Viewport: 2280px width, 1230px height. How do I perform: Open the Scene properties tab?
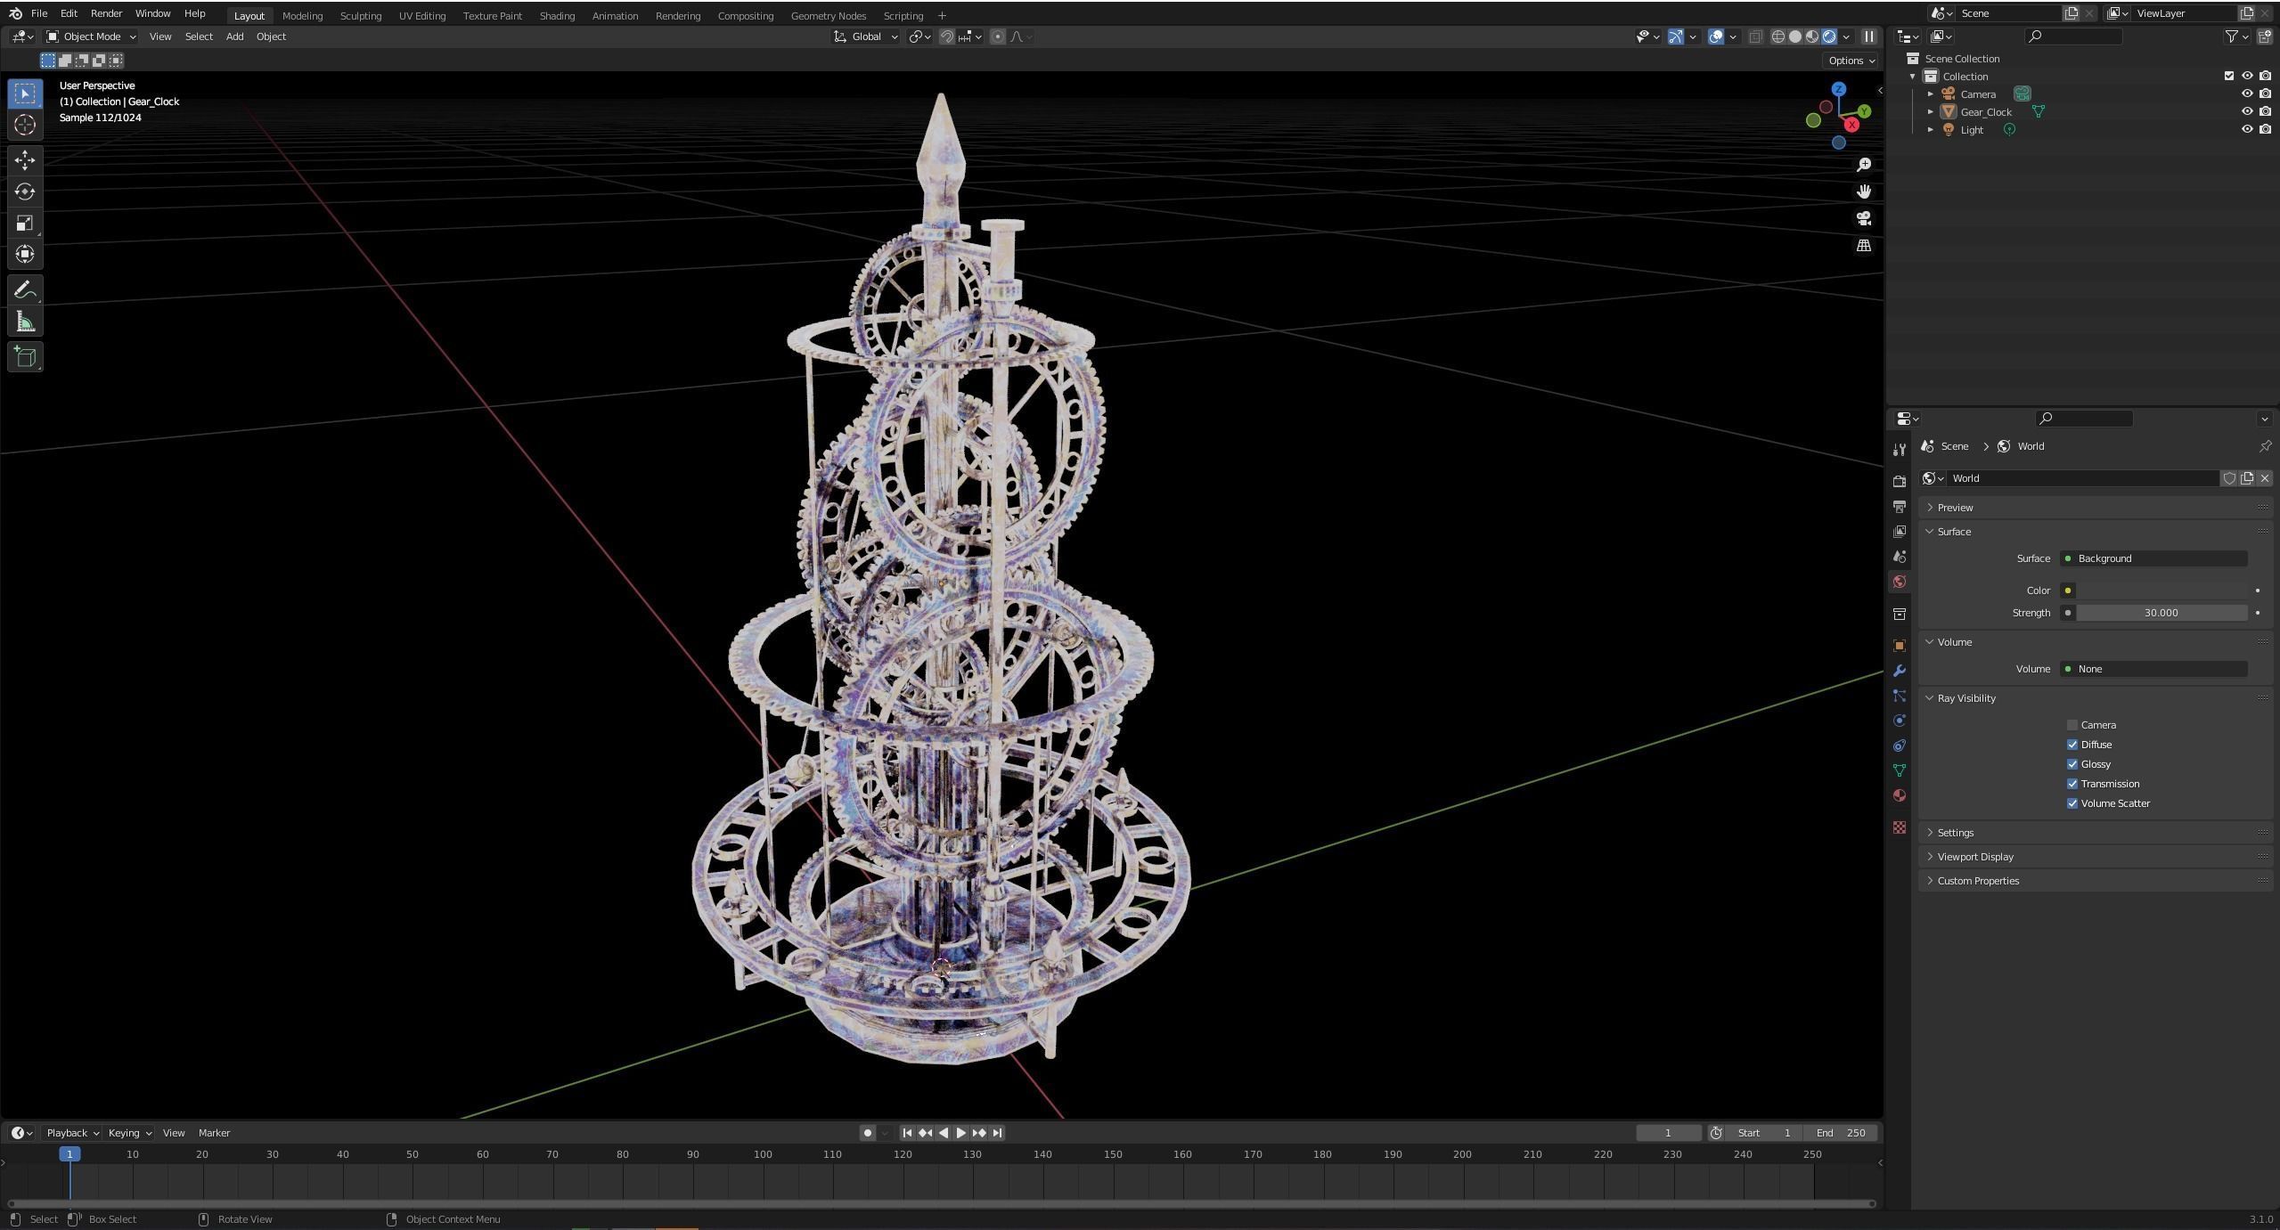click(x=1899, y=556)
